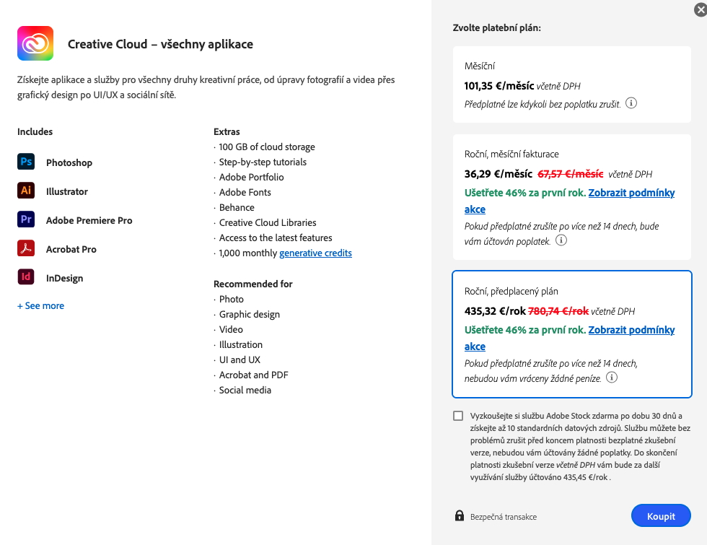
Task: Click the Photoshop app name
Action: click(69, 162)
